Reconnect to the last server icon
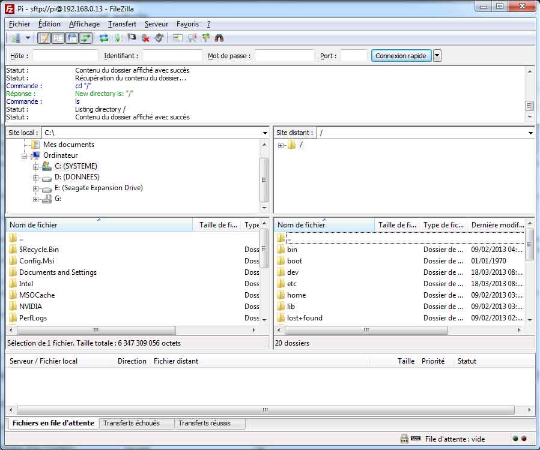Screen dimensions: 540x450 click(159, 38)
